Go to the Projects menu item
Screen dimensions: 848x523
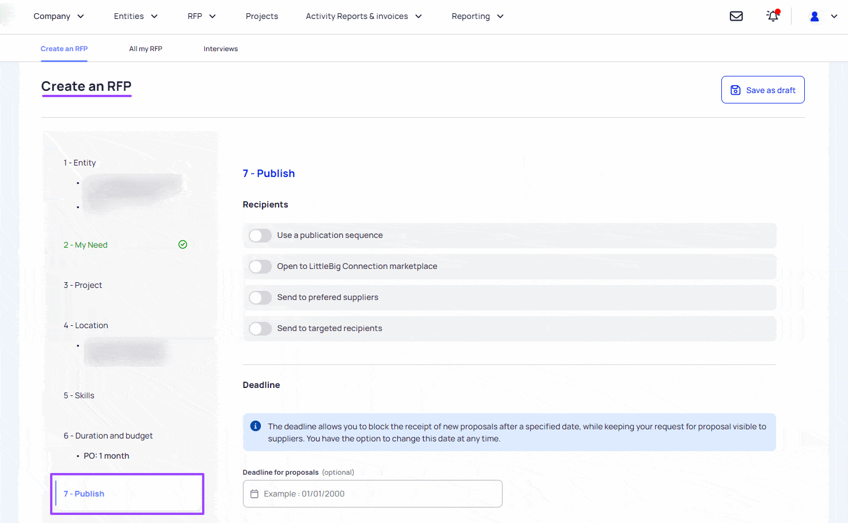coord(262,16)
